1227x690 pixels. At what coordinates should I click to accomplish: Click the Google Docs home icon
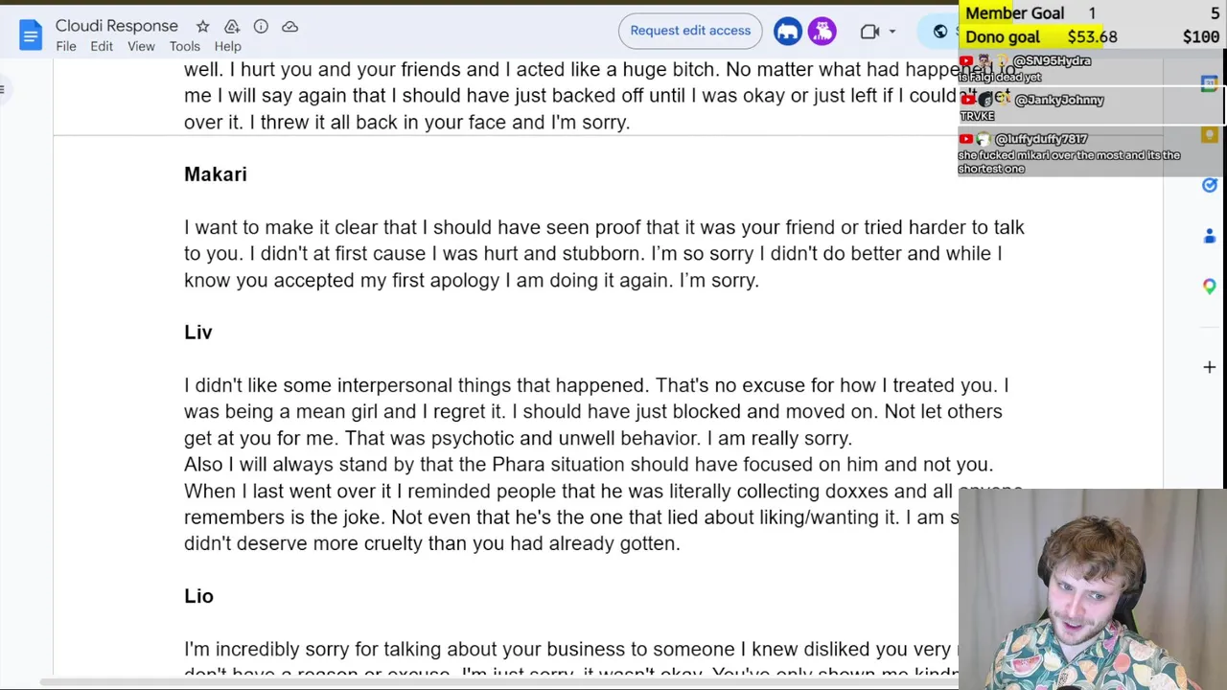31,35
